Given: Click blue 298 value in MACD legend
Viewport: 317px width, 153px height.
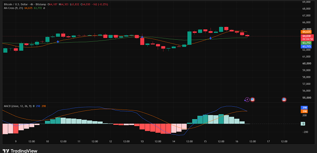Looking at the screenshot, I should 38,106.
